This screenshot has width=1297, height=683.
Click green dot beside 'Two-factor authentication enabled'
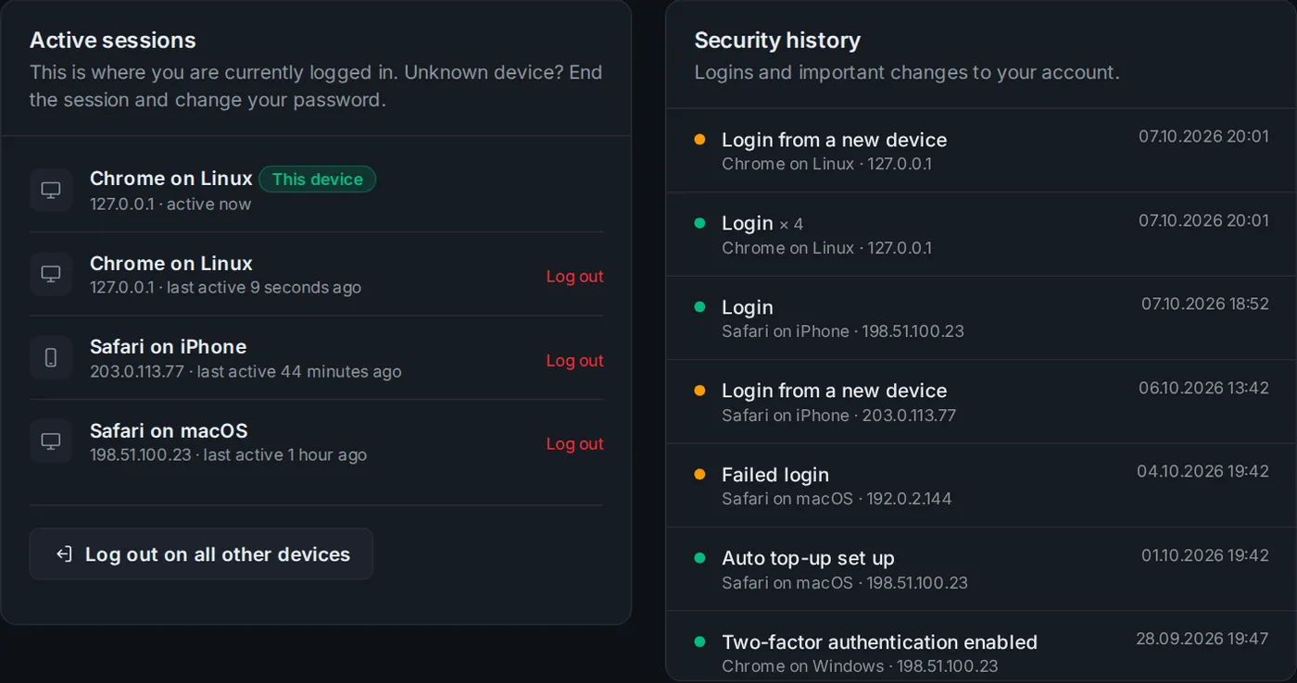700,641
